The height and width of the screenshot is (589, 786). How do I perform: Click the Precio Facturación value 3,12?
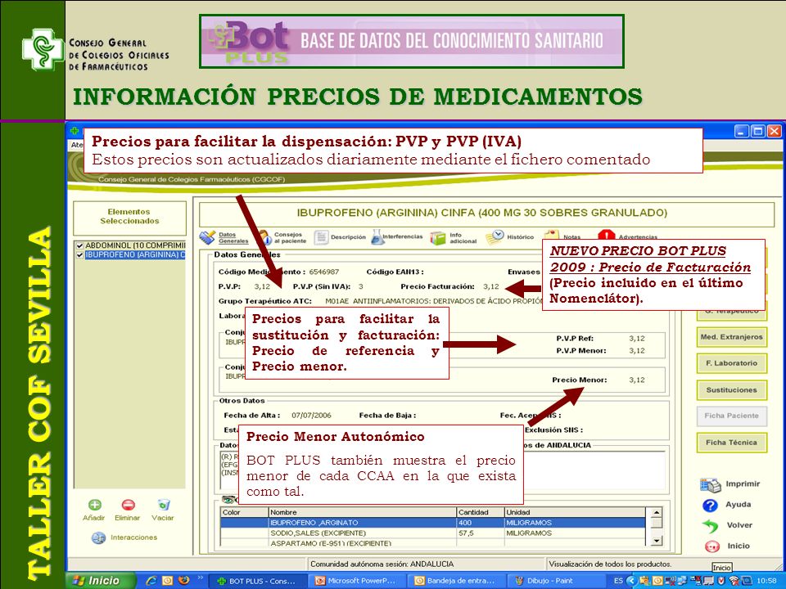click(x=490, y=286)
